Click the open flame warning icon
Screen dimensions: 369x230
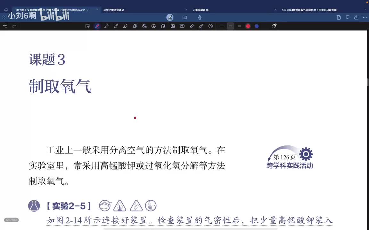(120, 206)
